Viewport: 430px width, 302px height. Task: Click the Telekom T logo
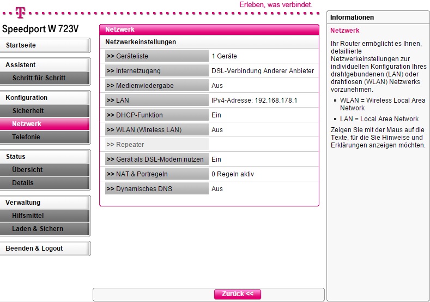tap(20, 11)
